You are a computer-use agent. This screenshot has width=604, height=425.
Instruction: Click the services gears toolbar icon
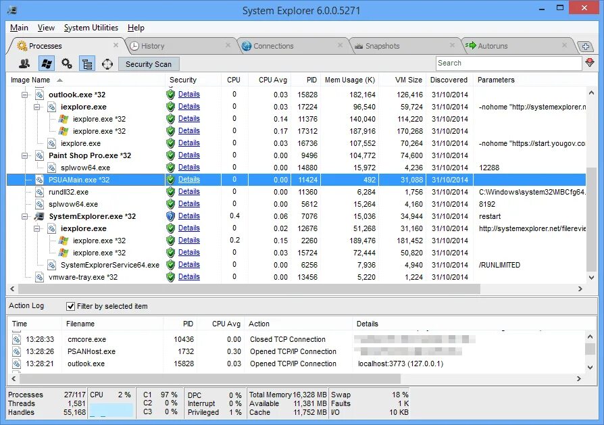[67, 64]
